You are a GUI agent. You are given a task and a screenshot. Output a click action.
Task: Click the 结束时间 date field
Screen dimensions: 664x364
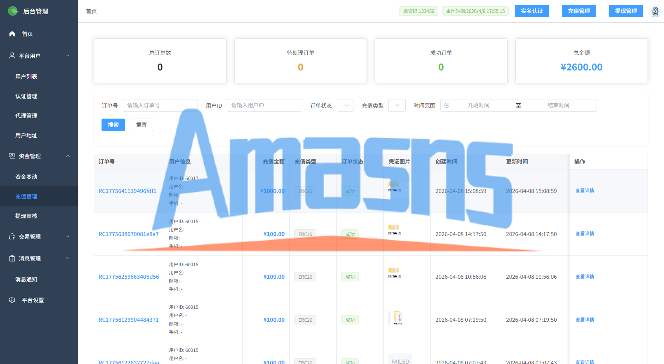pyautogui.click(x=558, y=105)
